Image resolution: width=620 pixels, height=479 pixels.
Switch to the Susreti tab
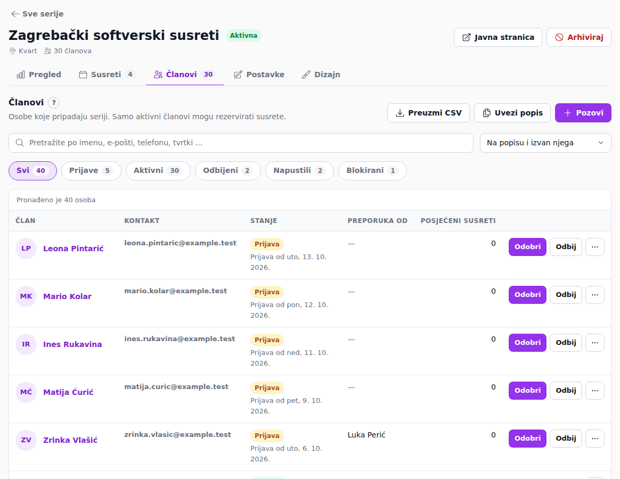pos(107,75)
